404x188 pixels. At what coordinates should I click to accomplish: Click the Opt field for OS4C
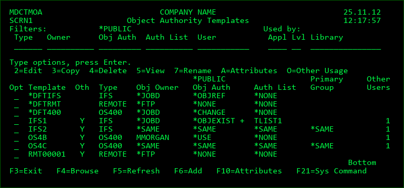17,146
